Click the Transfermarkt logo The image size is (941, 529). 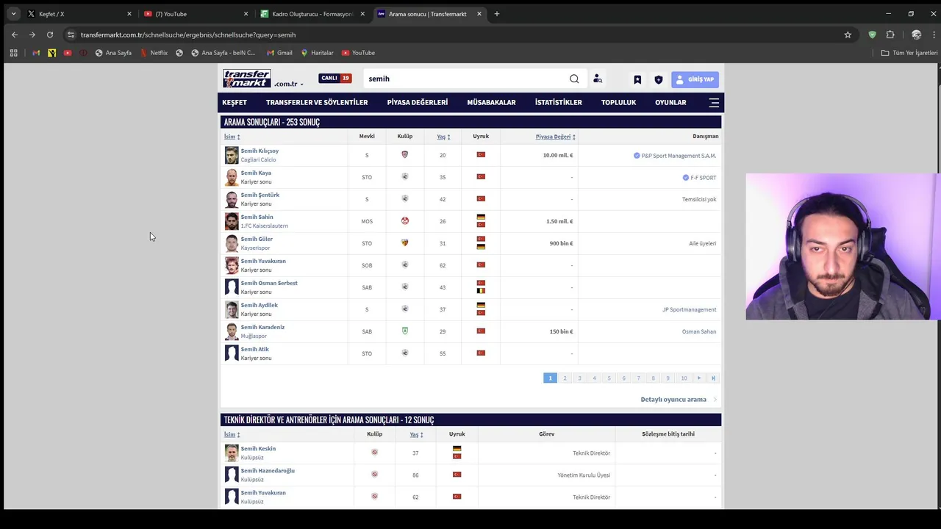pyautogui.click(x=247, y=79)
